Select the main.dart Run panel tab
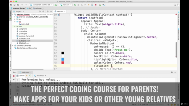The image size is (189, 106). 25,72
